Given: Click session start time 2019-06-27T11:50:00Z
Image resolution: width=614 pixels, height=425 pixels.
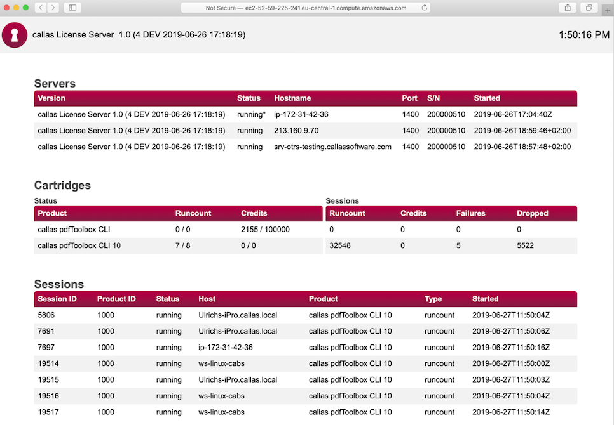Looking at the screenshot, I should click(511, 363).
